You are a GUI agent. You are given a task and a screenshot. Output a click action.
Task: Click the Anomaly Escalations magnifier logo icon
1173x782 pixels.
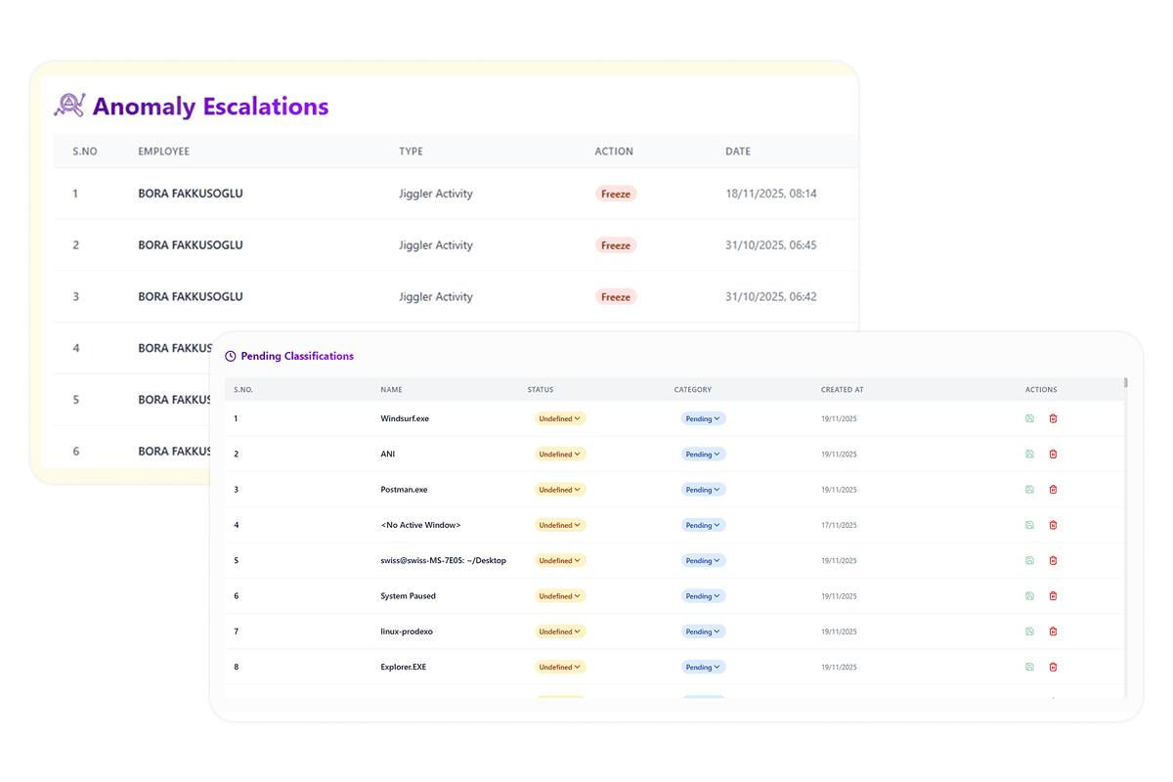click(x=69, y=106)
